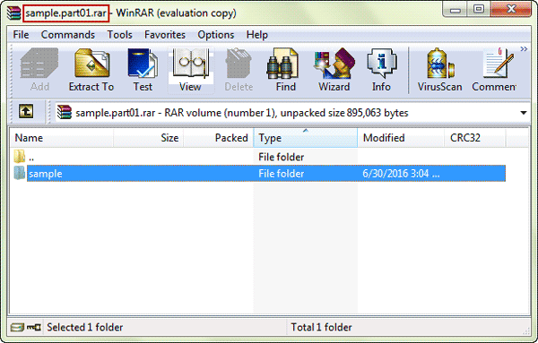Run the Test archive tool
Viewport: 538px width, 343px height.
(143, 70)
